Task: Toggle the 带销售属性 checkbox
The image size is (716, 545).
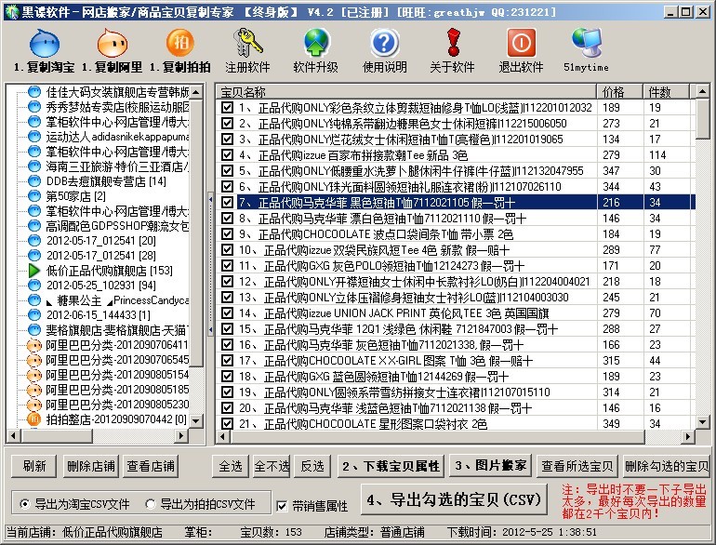Action: pos(282,506)
